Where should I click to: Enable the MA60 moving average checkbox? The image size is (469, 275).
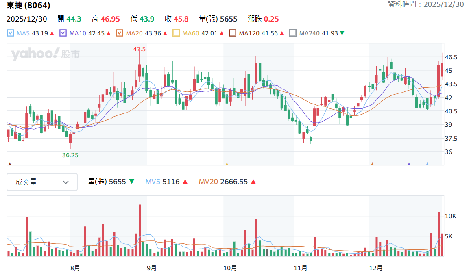(176, 33)
